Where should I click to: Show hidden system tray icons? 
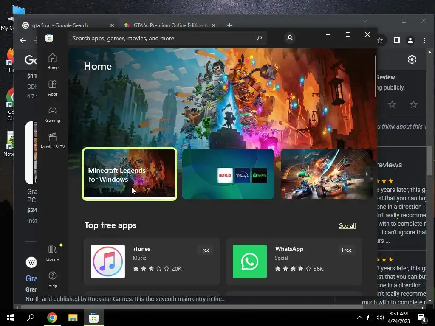pyautogui.click(x=359, y=318)
